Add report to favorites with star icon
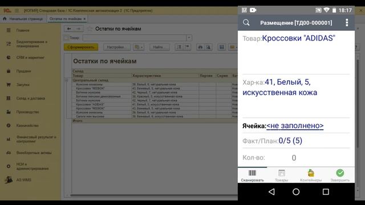365x205 pixels. pyautogui.click(x=90, y=29)
